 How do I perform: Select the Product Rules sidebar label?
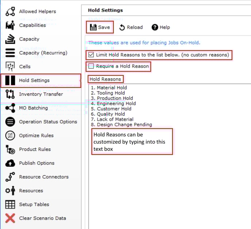[35, 149]
